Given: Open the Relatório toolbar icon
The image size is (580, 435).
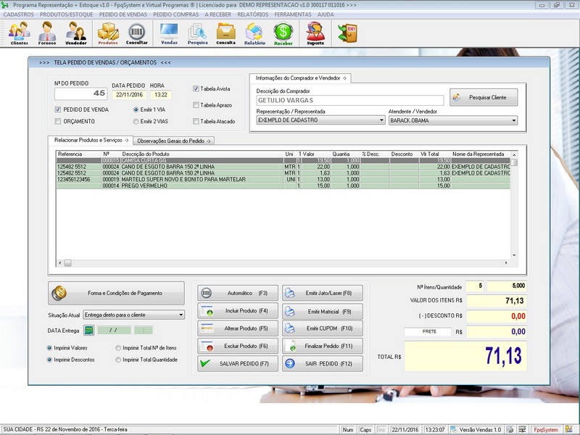Looking at the screenshot, I should click(254, 33).
